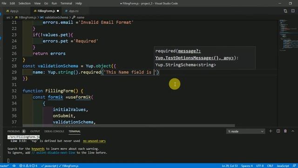The width and height of the screenshot is (298, 168).
Task: Click initialValues on line 35
Action: (69, 110)
